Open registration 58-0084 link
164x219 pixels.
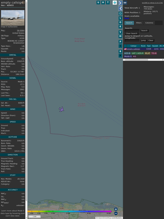coord(20,30)
